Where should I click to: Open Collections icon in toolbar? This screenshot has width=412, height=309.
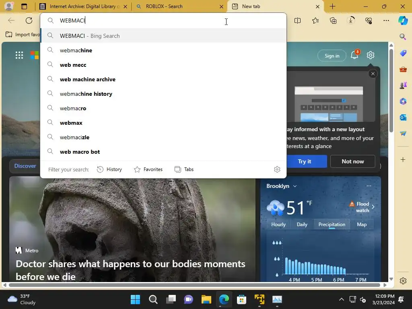(333, 21)
